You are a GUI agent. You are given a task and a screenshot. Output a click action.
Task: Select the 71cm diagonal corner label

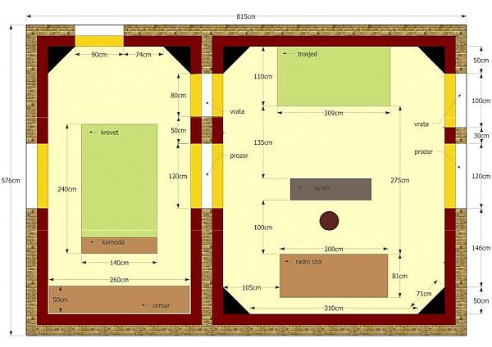pos(423,293)
